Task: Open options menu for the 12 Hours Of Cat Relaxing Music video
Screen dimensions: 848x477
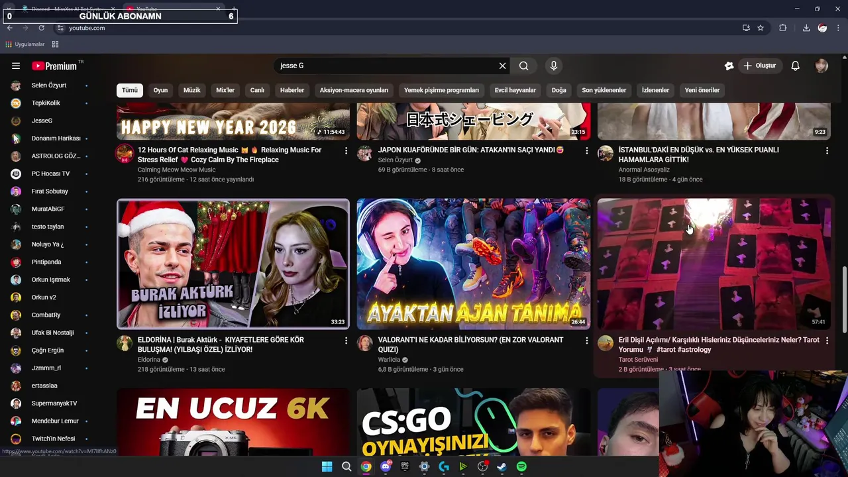Action: (x=346, y=151)
